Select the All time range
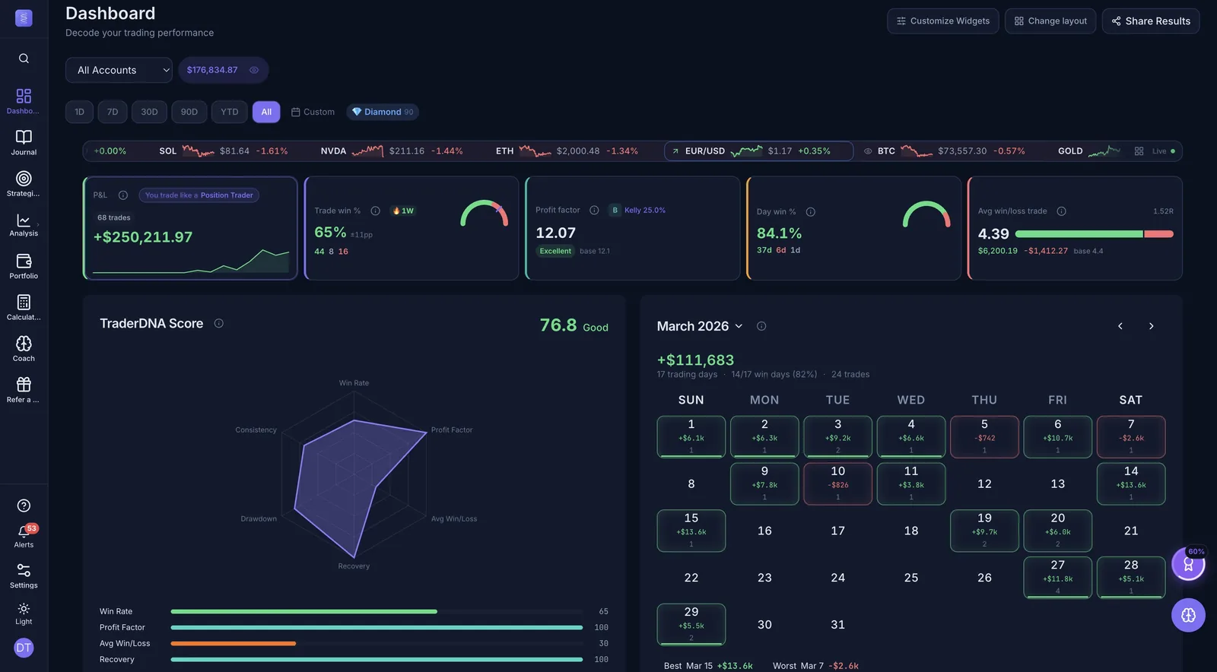The width and height of the screenshot is (1217, 672). 266,112
